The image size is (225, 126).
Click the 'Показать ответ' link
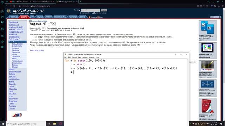[x=37, y=50]
